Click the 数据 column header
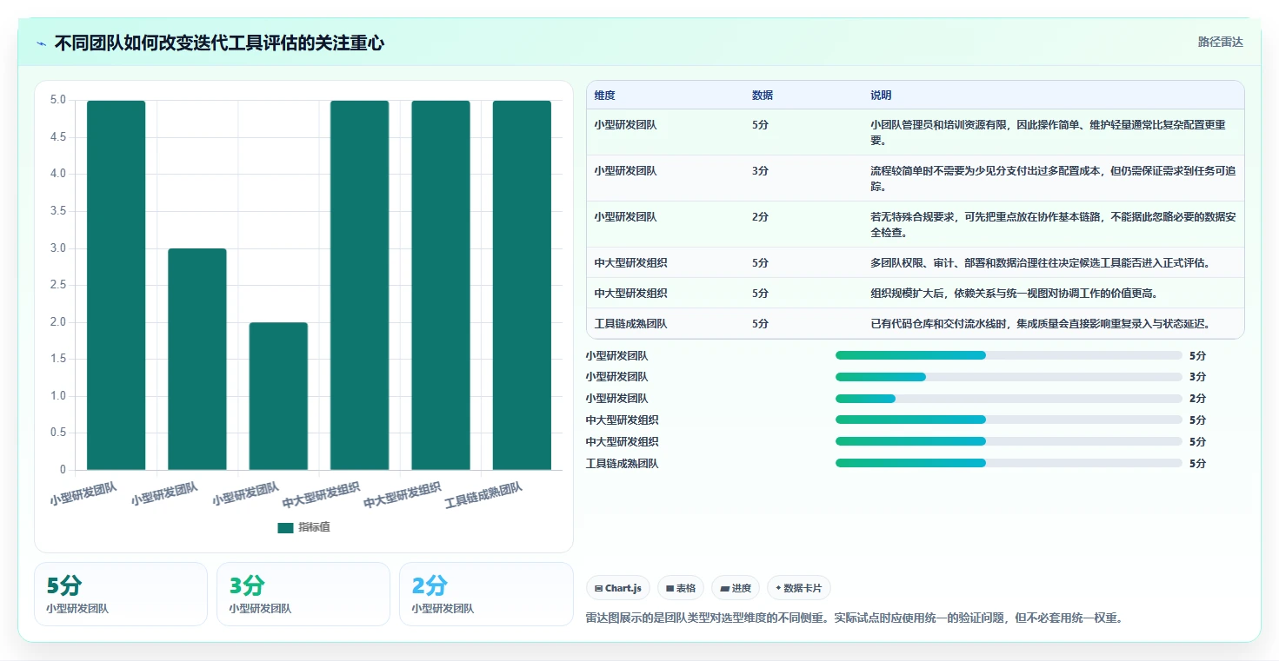Screen dimensions: 1279x661 763,96
